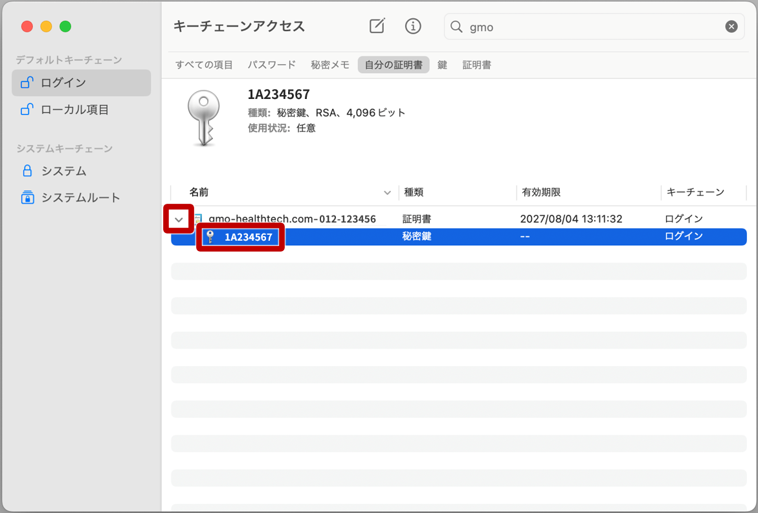The height and width of the screenshot is (513, 758).
Task: Switch to the 秘密メモ tab
Action: 330,65
